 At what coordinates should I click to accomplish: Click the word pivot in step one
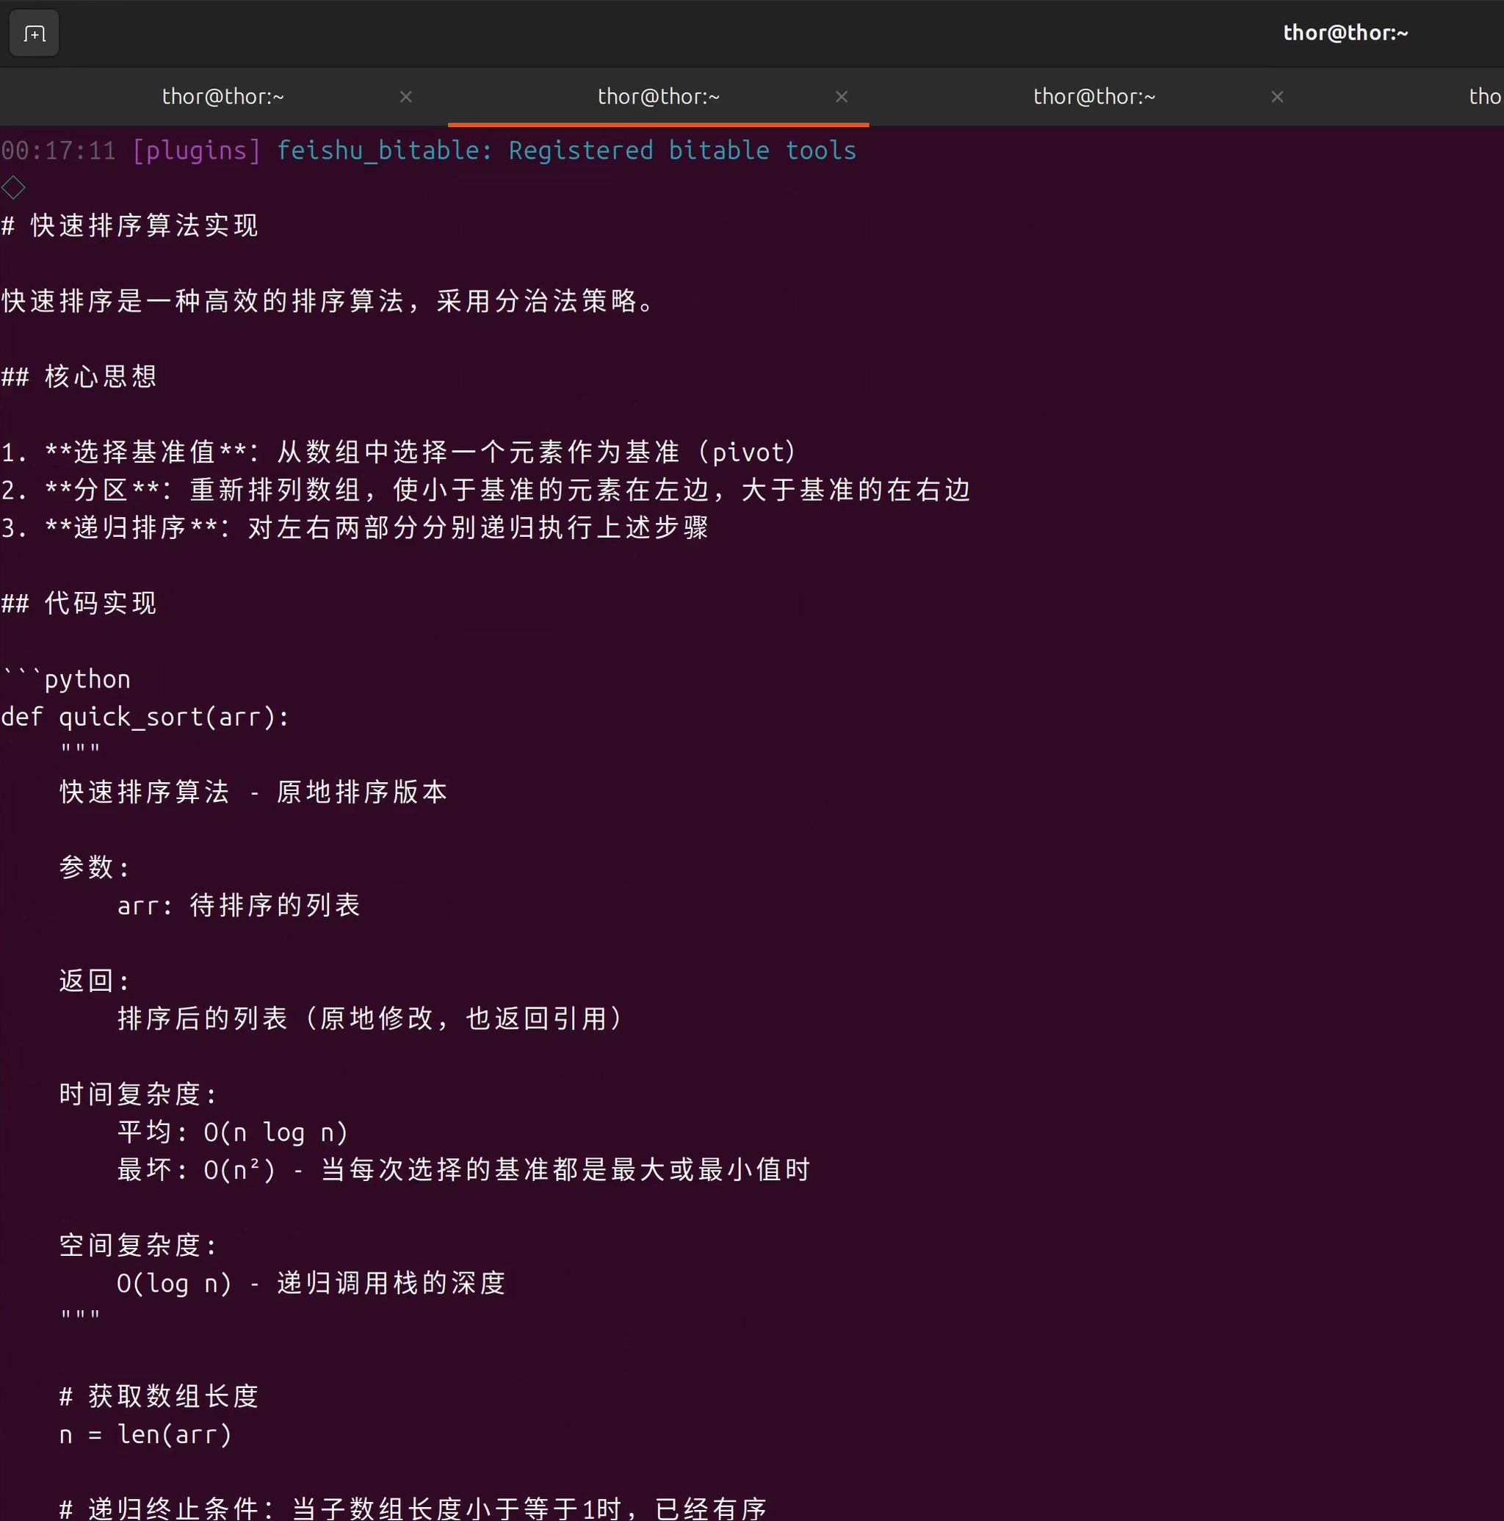(748, 452)
